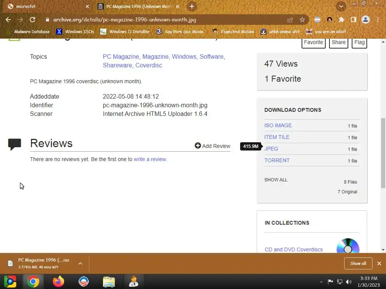
Task: Click the scrollbar down arrow
Action: [x=383, y=250]
